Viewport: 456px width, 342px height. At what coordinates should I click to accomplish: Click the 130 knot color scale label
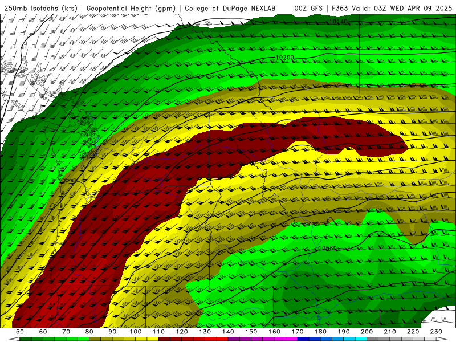coord(205,332)
